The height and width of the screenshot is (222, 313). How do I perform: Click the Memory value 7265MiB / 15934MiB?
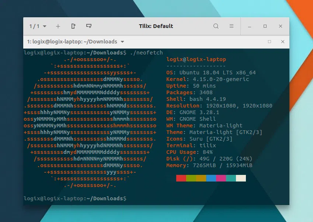[223, 165]
